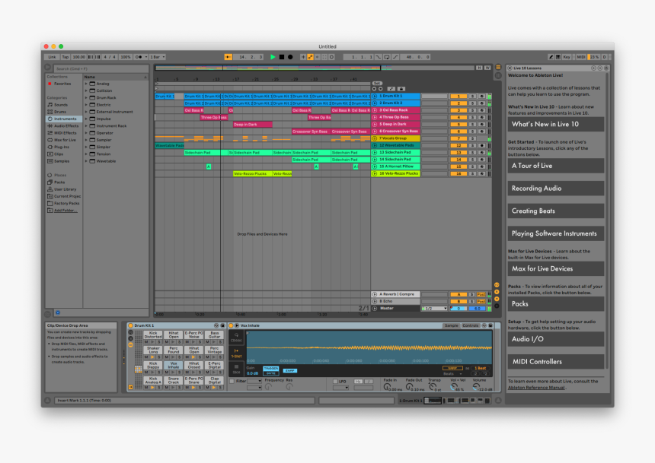The image size is (655, 463).
Task: Click the W optimize width button
Action: tap(487, 68)
